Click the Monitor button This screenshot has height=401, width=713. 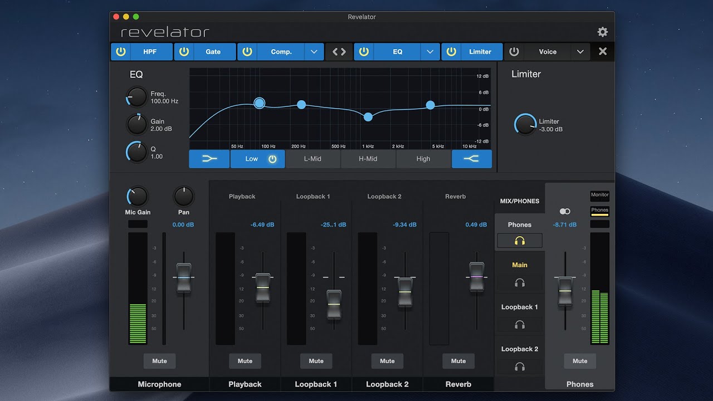click(x=600, y=195)
